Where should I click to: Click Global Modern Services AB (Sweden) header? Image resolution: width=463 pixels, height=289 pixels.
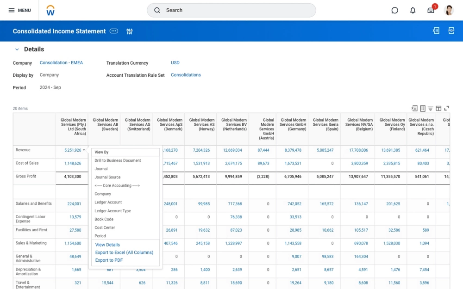pyautogui.click(x=105, y=124)
